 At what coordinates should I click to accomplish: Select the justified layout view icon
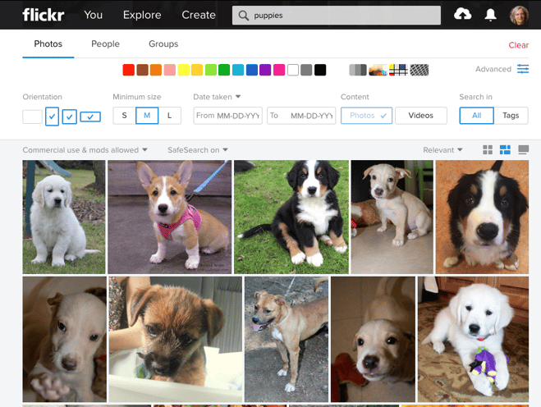[505, 149]
